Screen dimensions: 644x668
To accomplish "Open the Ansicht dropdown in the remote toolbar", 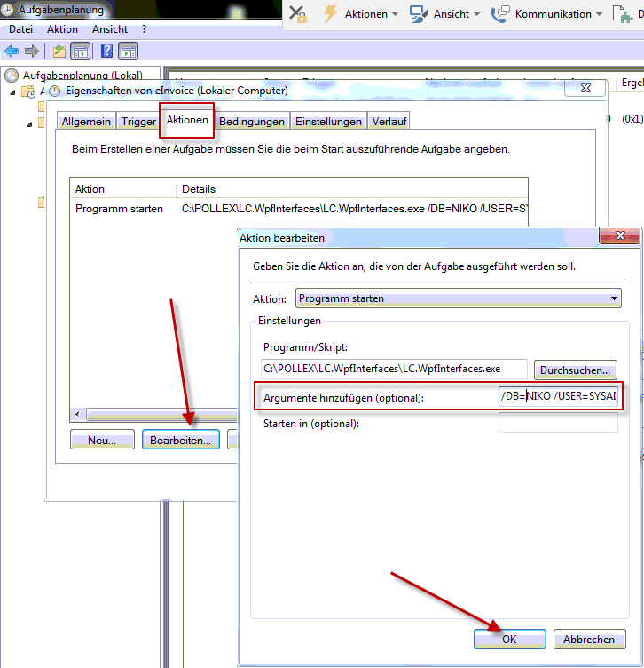I will tap(444, 14).
